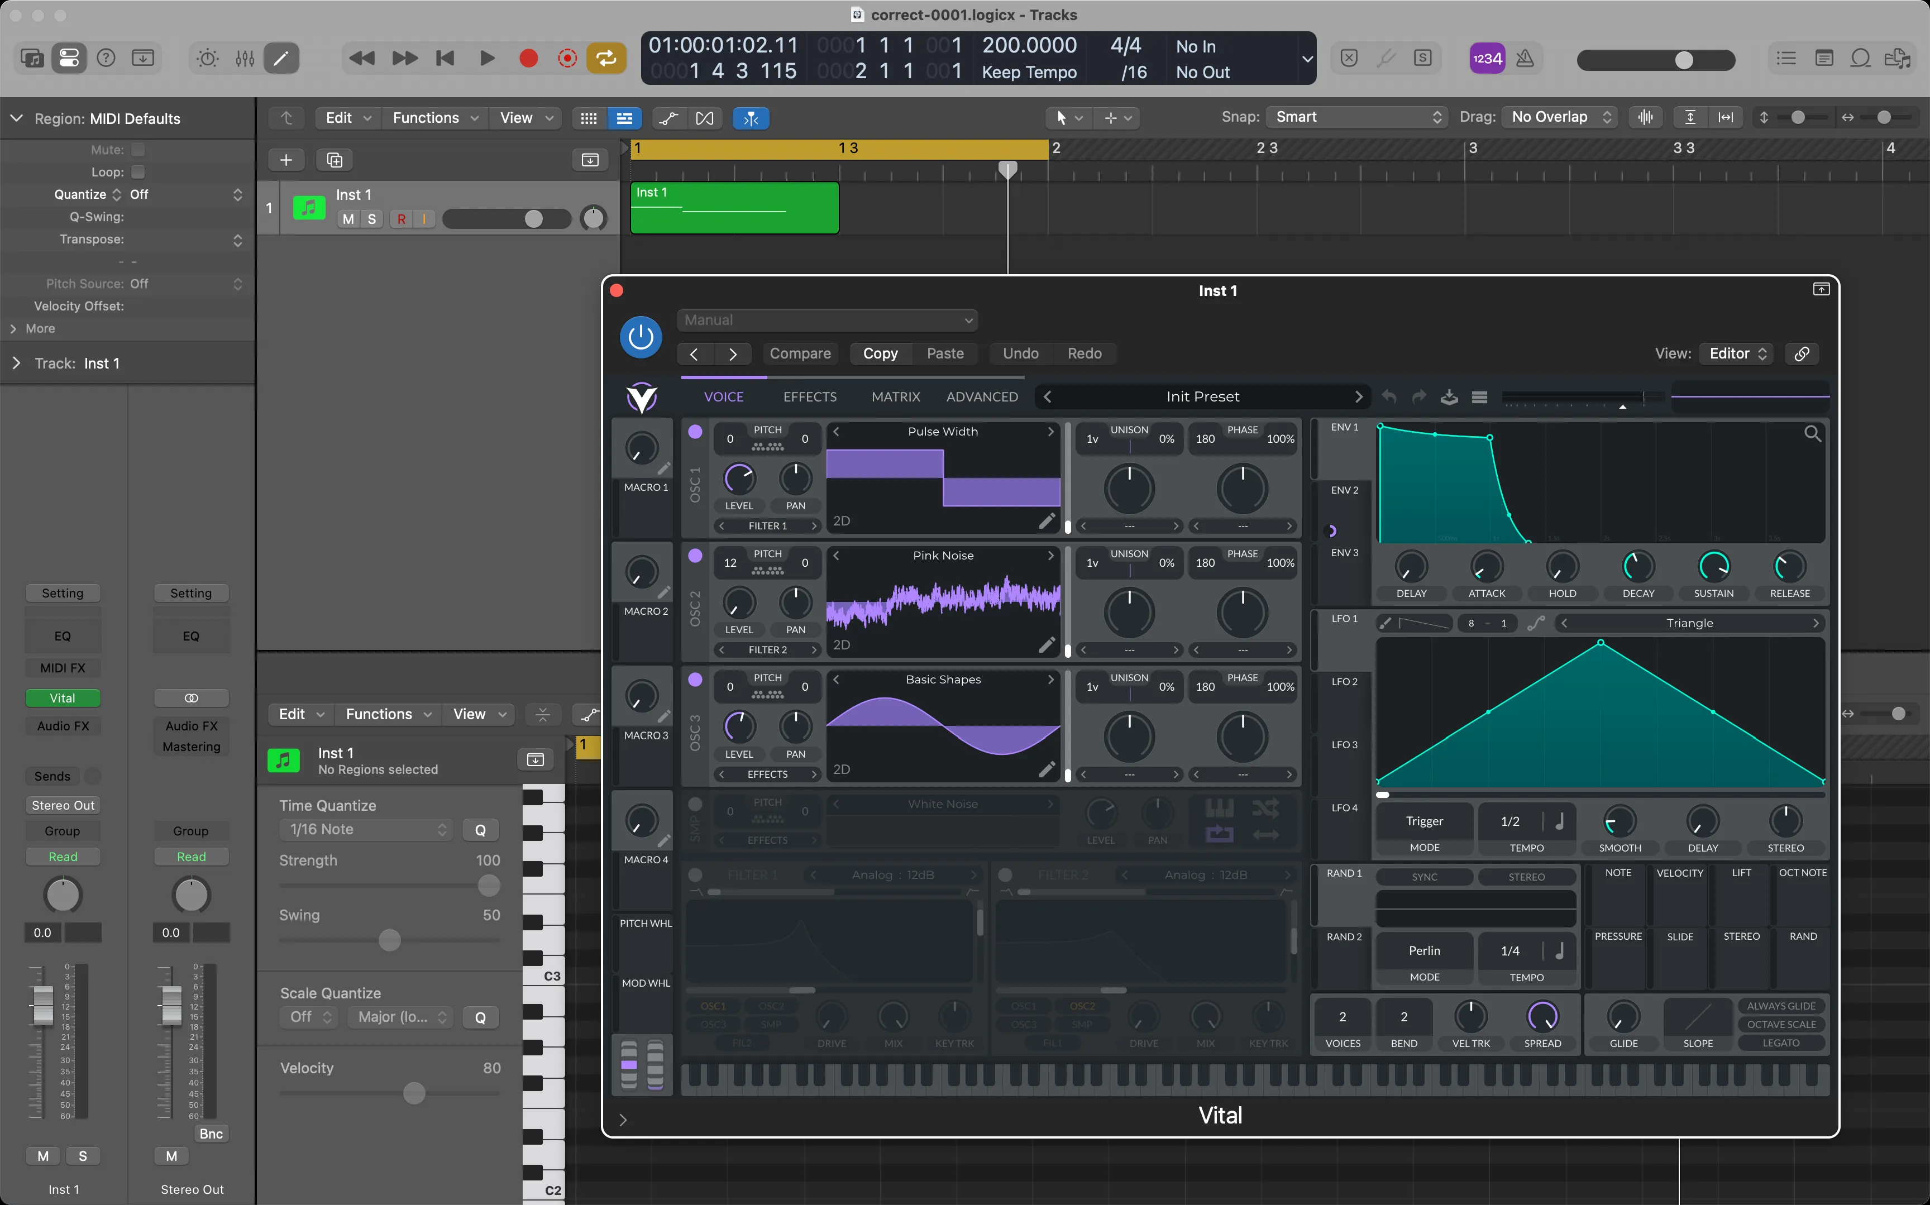1930x1205 pixels.
Task: Open the Smart Controls dial icon
Action: [x=207, y=58]
